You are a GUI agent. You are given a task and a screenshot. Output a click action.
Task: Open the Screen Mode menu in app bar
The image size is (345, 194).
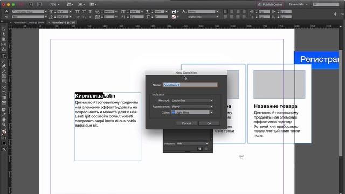click(x=81, y=4)
